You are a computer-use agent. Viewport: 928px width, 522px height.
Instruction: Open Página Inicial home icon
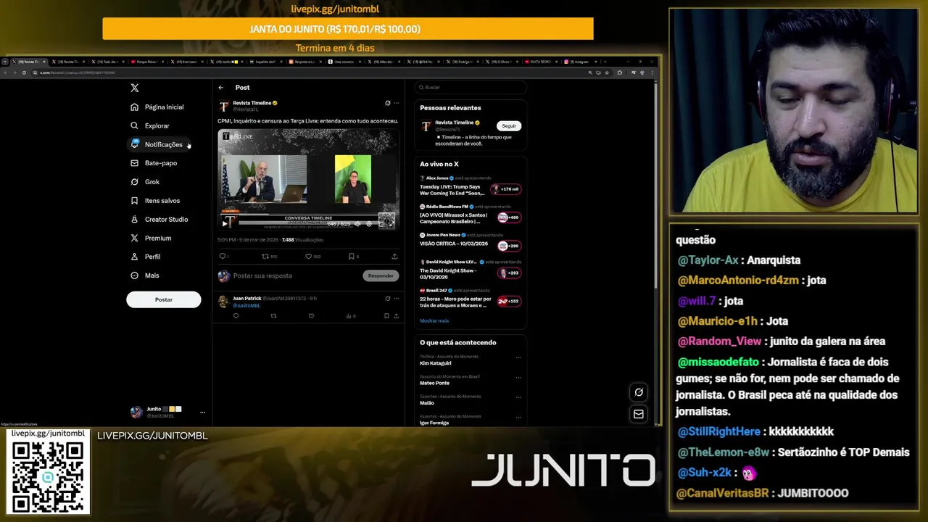point(134,107)
